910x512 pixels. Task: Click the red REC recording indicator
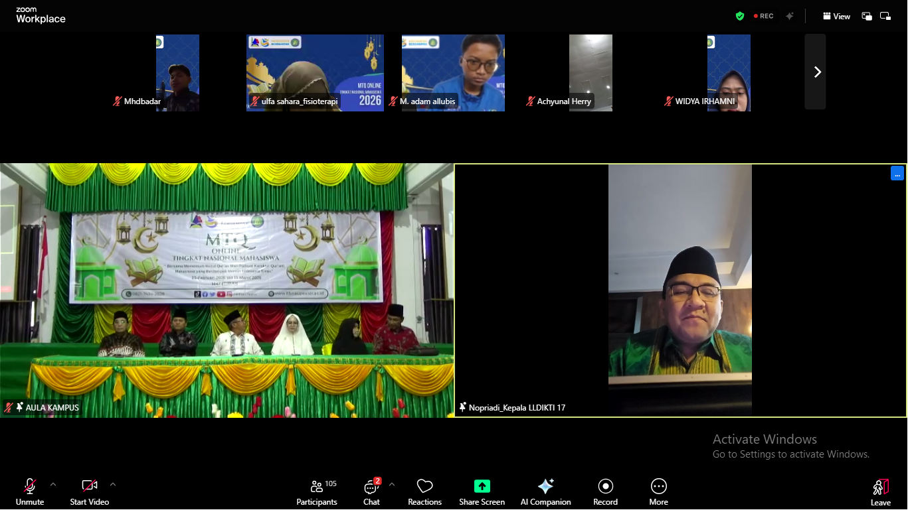tap(763, 16)
